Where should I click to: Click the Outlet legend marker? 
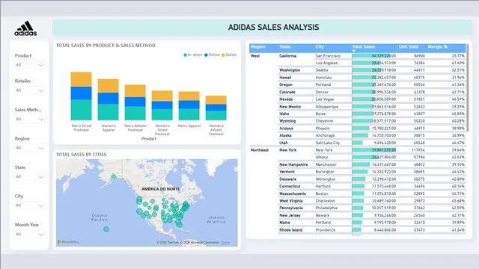pyautogui.click(x=223, y=55)
